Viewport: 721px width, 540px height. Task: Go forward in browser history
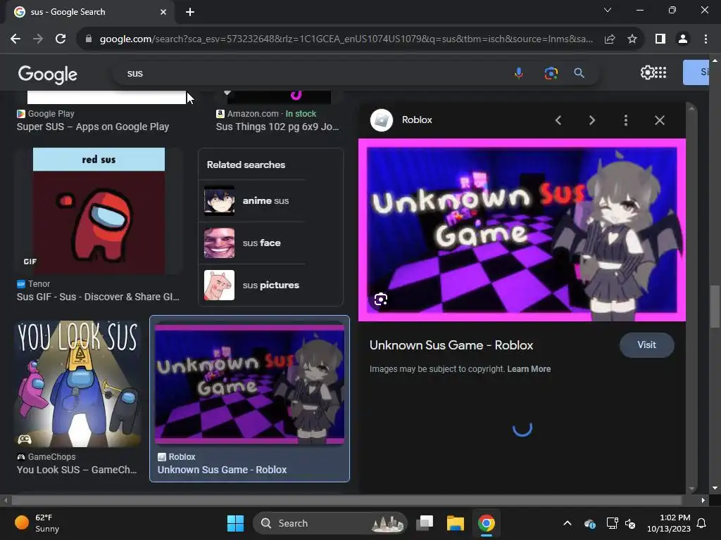[38, 39]
